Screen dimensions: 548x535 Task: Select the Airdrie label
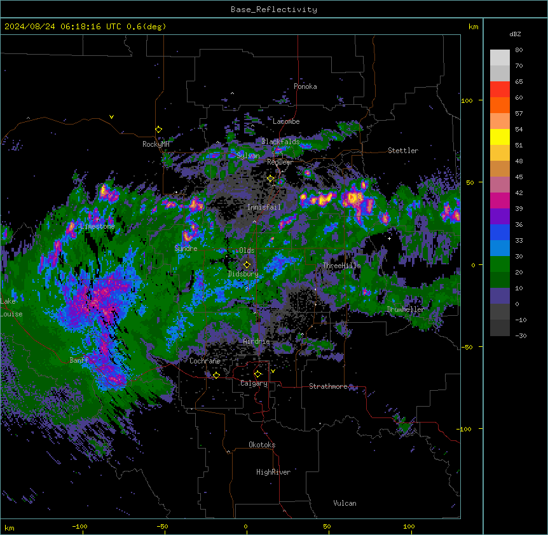coord(257,341)
